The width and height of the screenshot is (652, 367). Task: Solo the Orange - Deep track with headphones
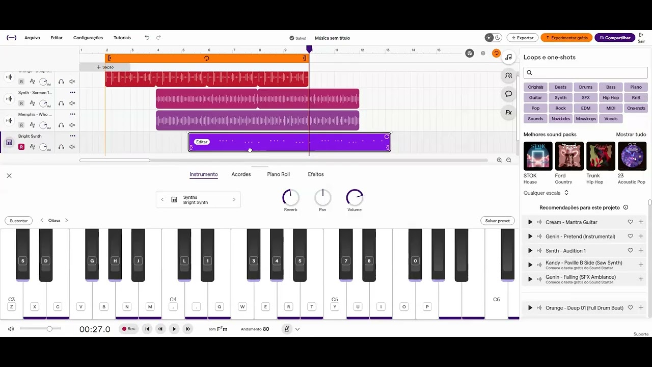(x=61, y=82)
